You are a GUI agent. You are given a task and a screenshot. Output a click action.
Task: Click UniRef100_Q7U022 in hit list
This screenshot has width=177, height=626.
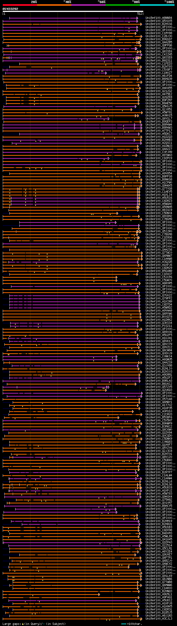click(159, 295)
